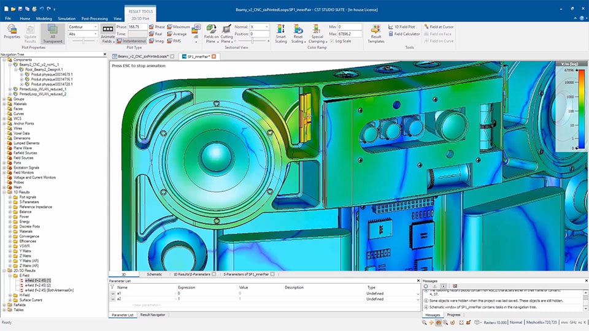Click the 1D Field Plot button
Viewport: 589px width, 331px height.
[x=402, y=27]
